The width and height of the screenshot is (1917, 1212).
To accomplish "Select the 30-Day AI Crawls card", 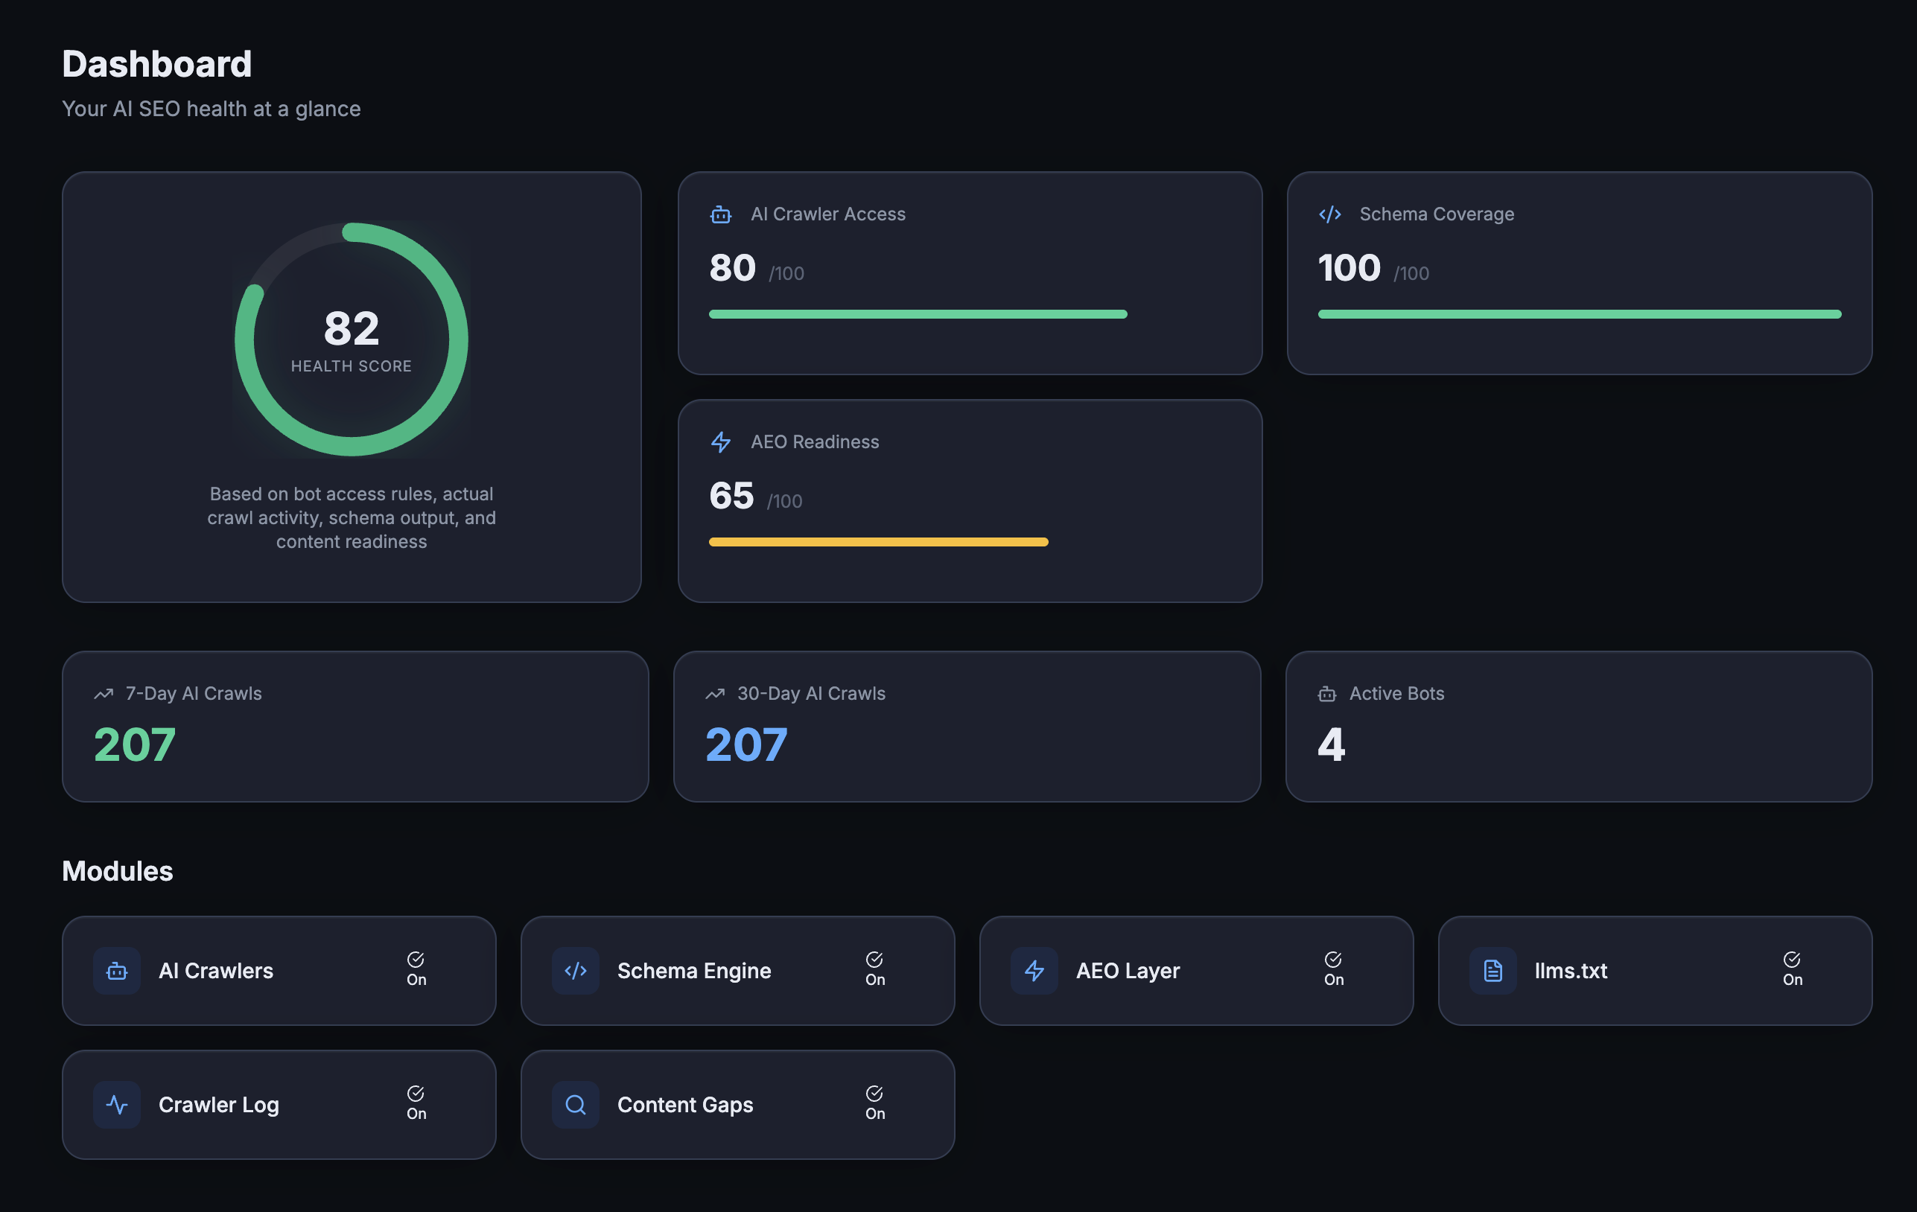I will [967, 727].
